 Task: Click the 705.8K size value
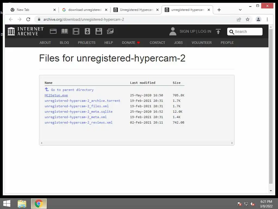(x=178, y=95)
